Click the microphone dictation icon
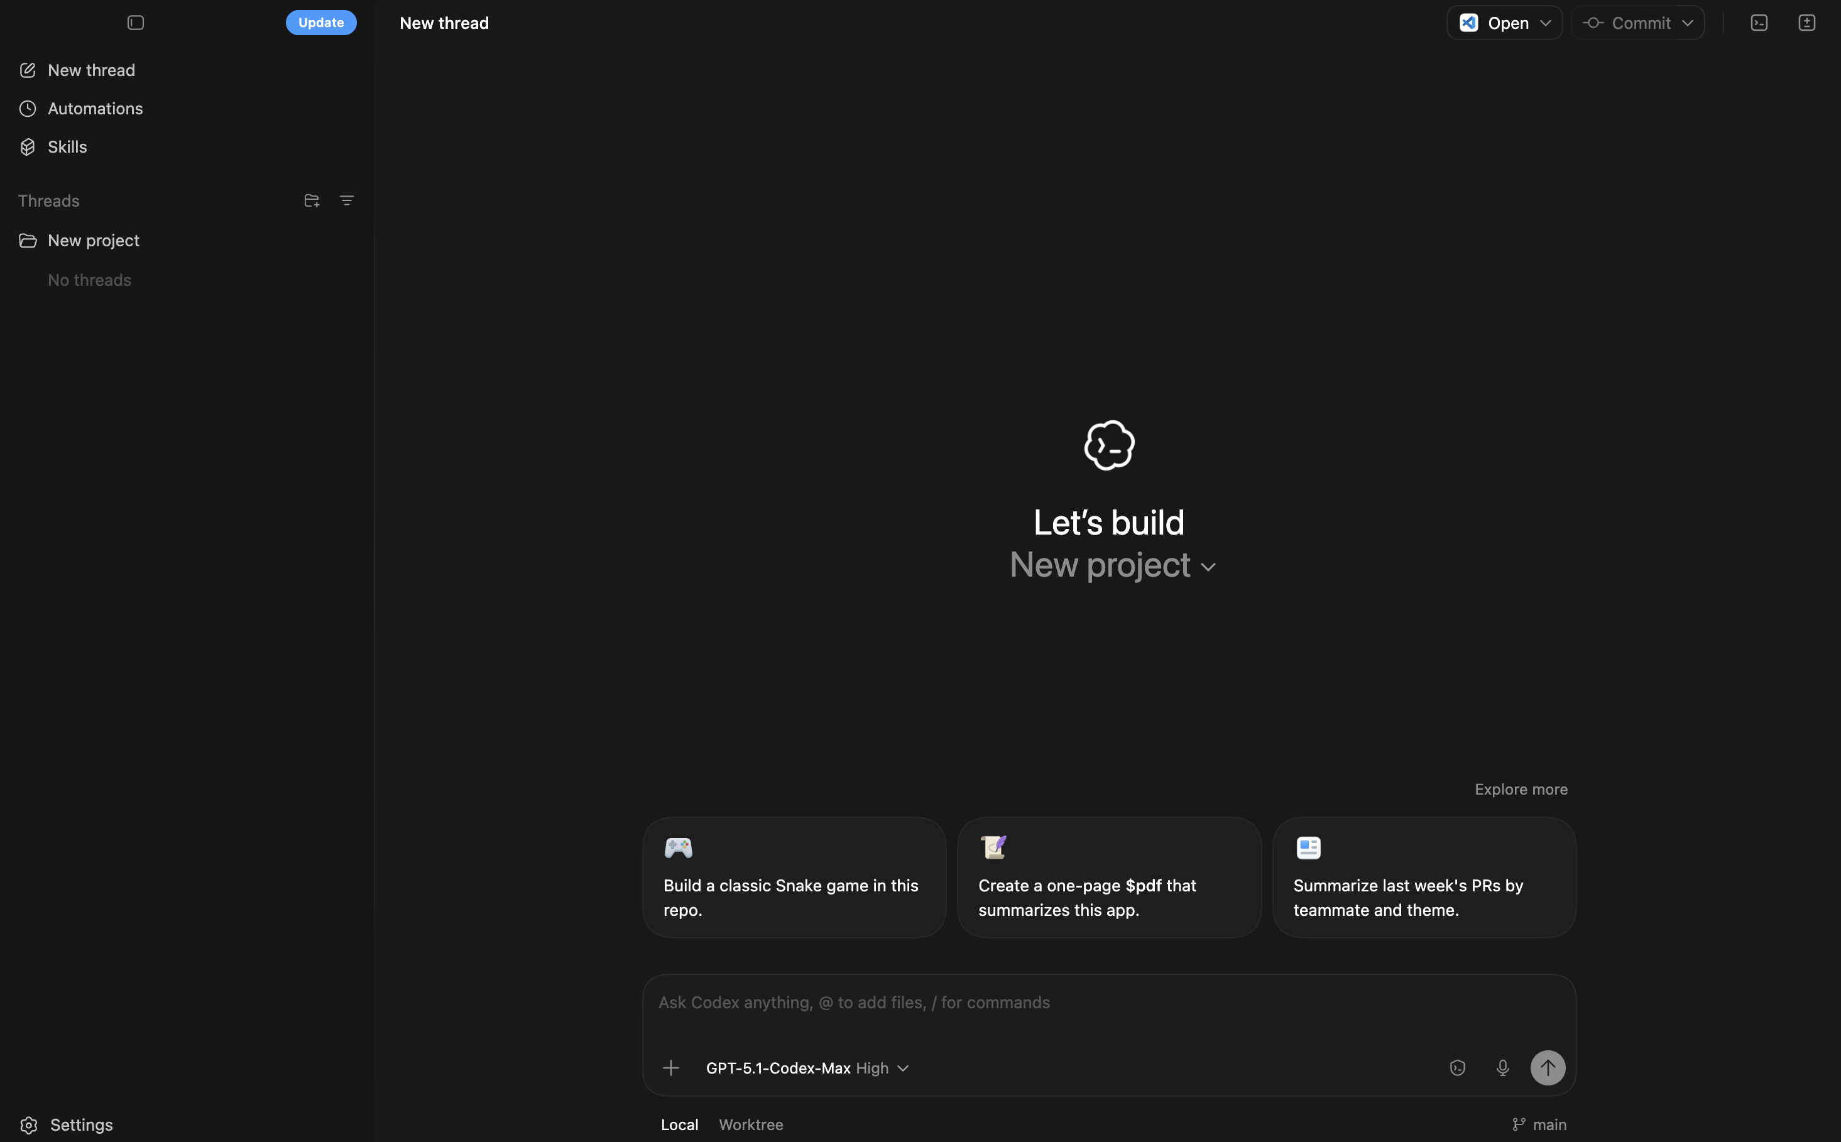This screenshot has height=1142, width=1841. (1502, 1068)
